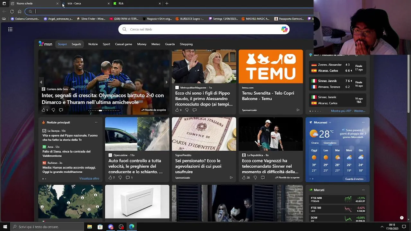411x231 pixels.
Task: Open Mercati card more options
Action: point(363,190)
